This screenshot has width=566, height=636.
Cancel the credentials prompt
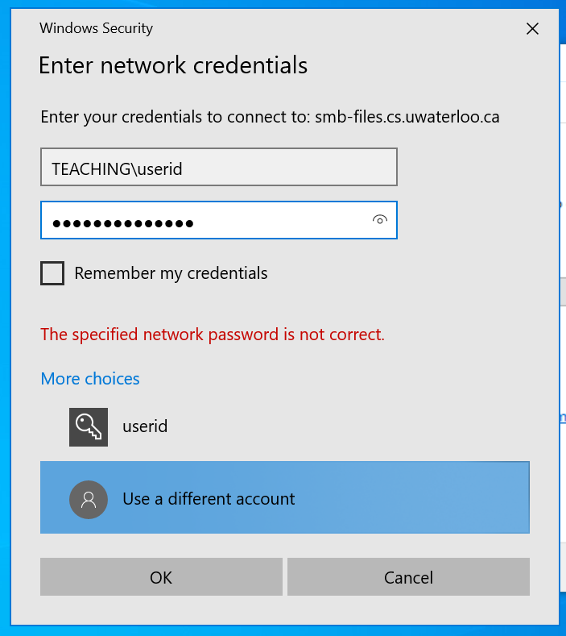(x=408, y=577)
